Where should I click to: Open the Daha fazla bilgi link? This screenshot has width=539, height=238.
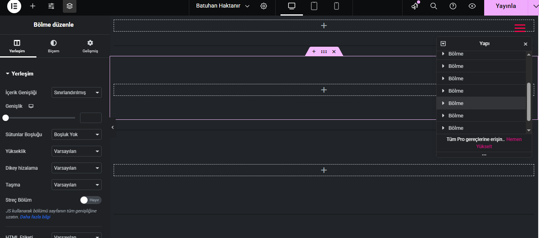tap(35, 217)
